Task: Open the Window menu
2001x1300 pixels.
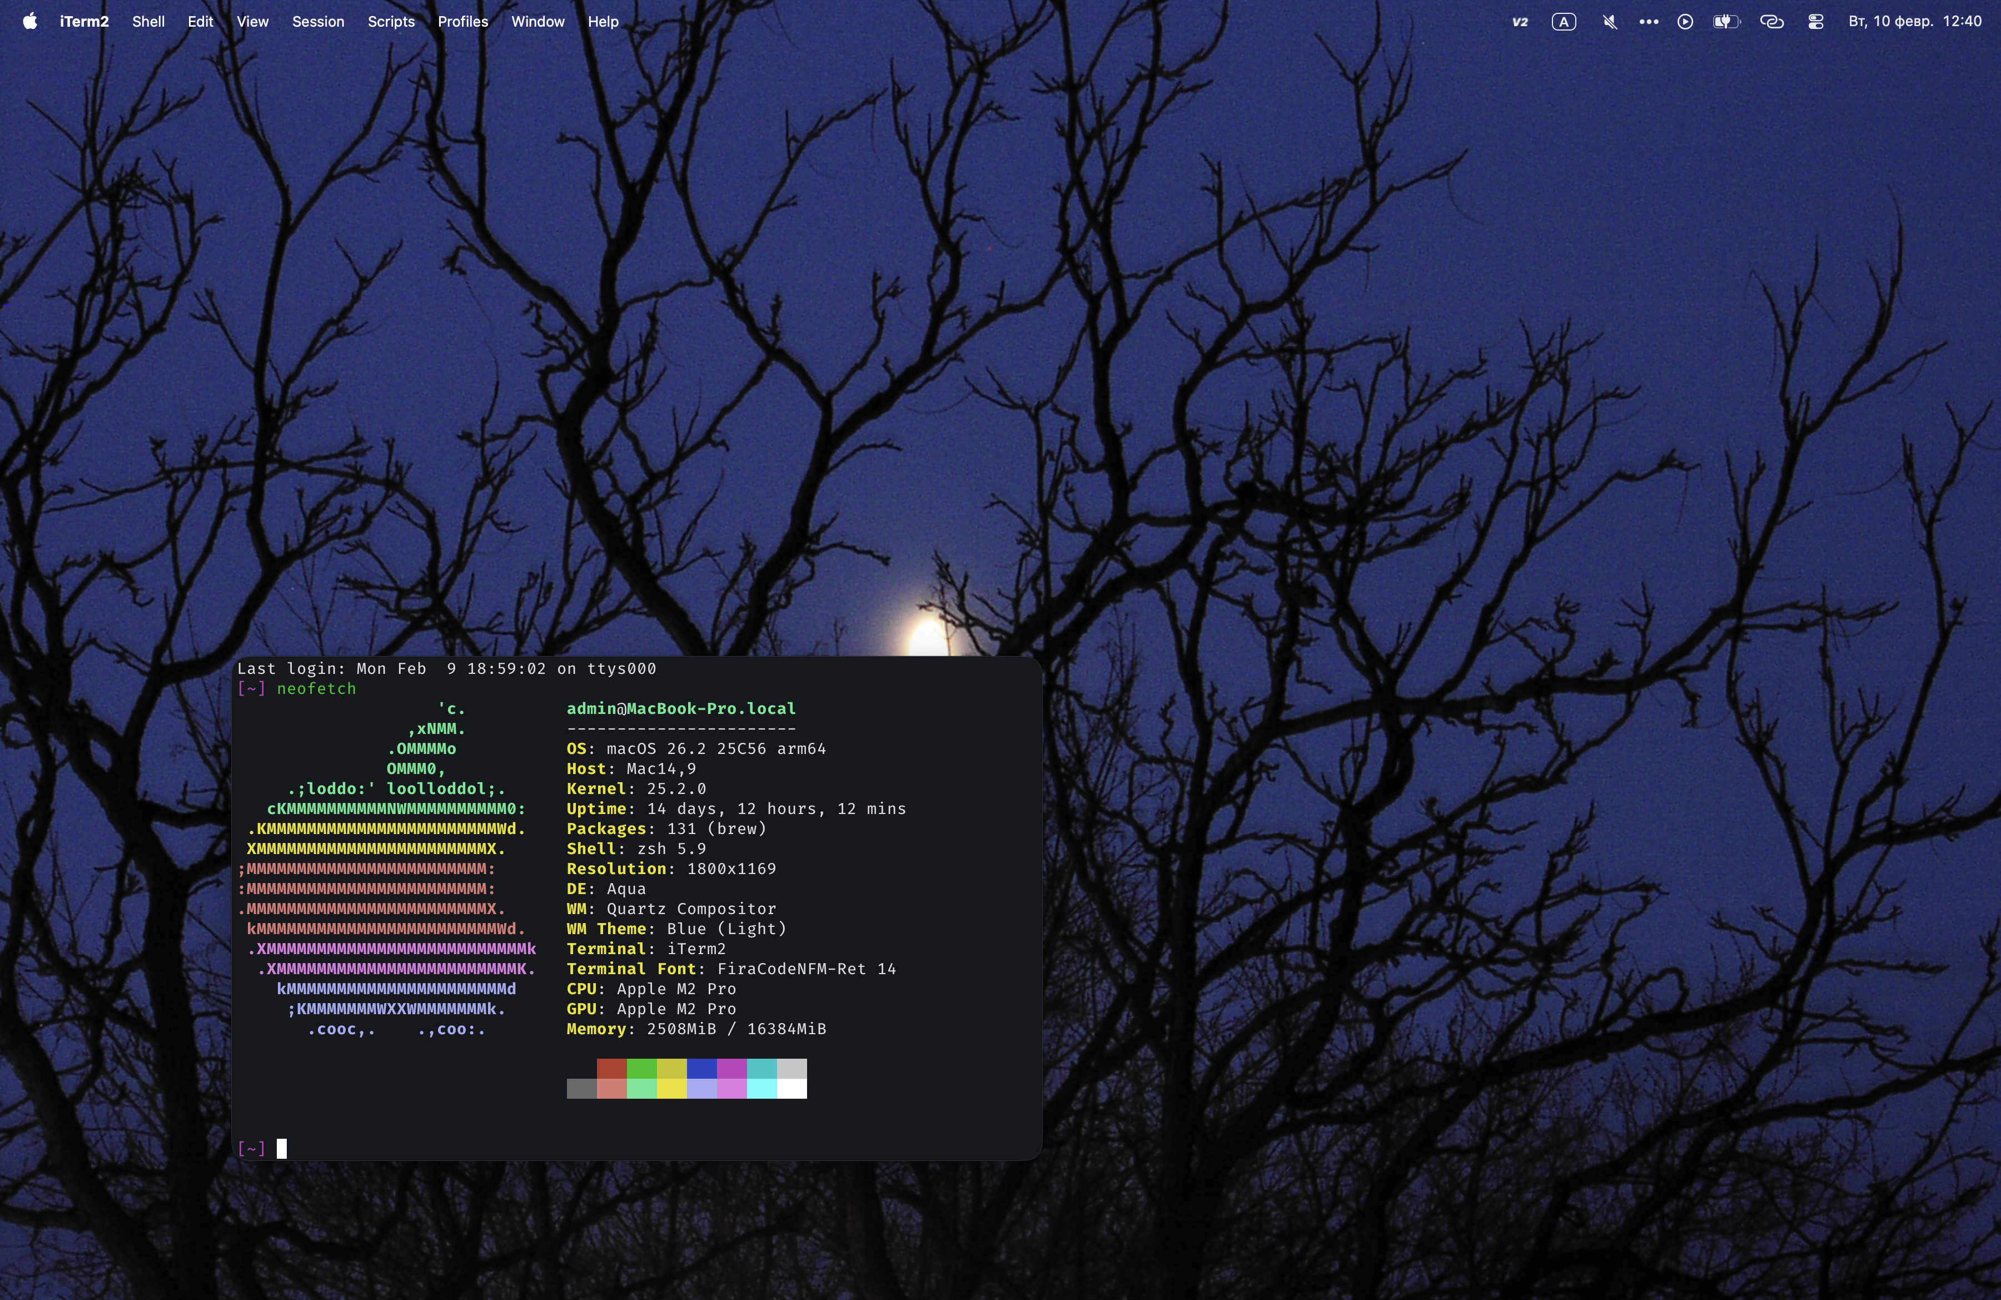Action: 537,22
